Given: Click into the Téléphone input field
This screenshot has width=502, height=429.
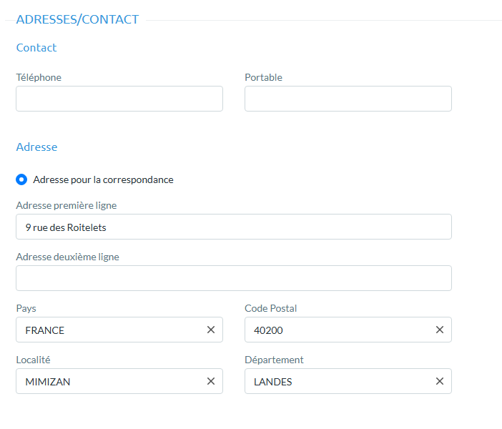Looking at the screenshot, I should (x=119, y=99).
